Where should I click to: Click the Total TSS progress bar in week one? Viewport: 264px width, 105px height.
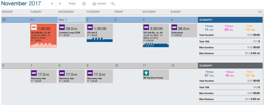[x=230, y=44]
